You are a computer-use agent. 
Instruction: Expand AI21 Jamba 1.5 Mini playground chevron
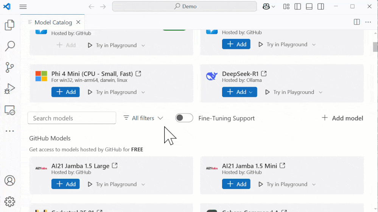314,184
